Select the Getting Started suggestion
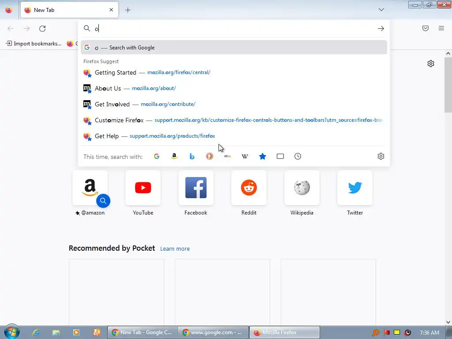The image size is (452, 339). click(234, 72)
